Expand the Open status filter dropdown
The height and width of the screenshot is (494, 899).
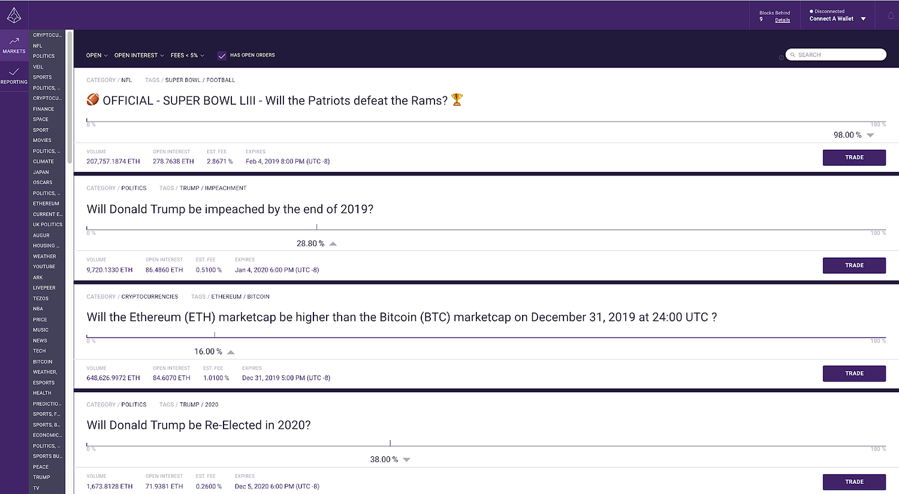coord(96,55)
